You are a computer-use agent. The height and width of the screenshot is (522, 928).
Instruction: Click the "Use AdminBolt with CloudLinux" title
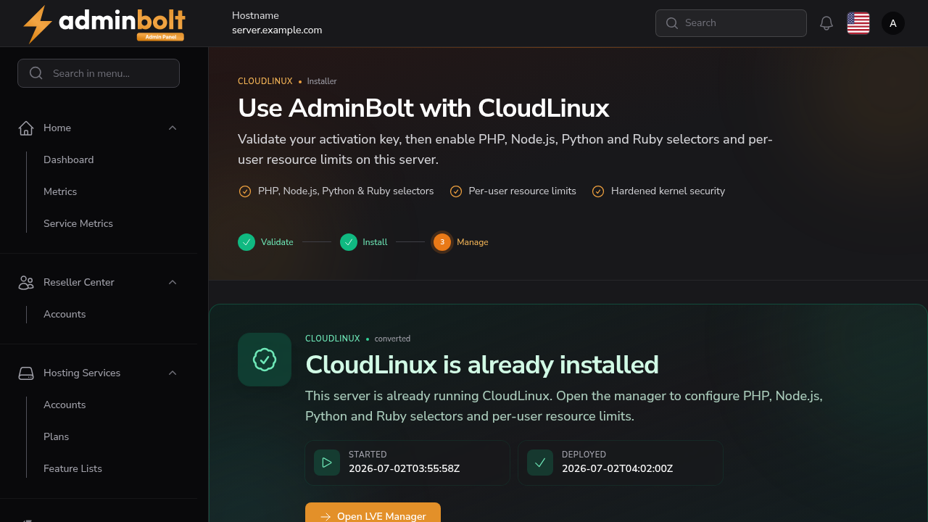[423, 108]
